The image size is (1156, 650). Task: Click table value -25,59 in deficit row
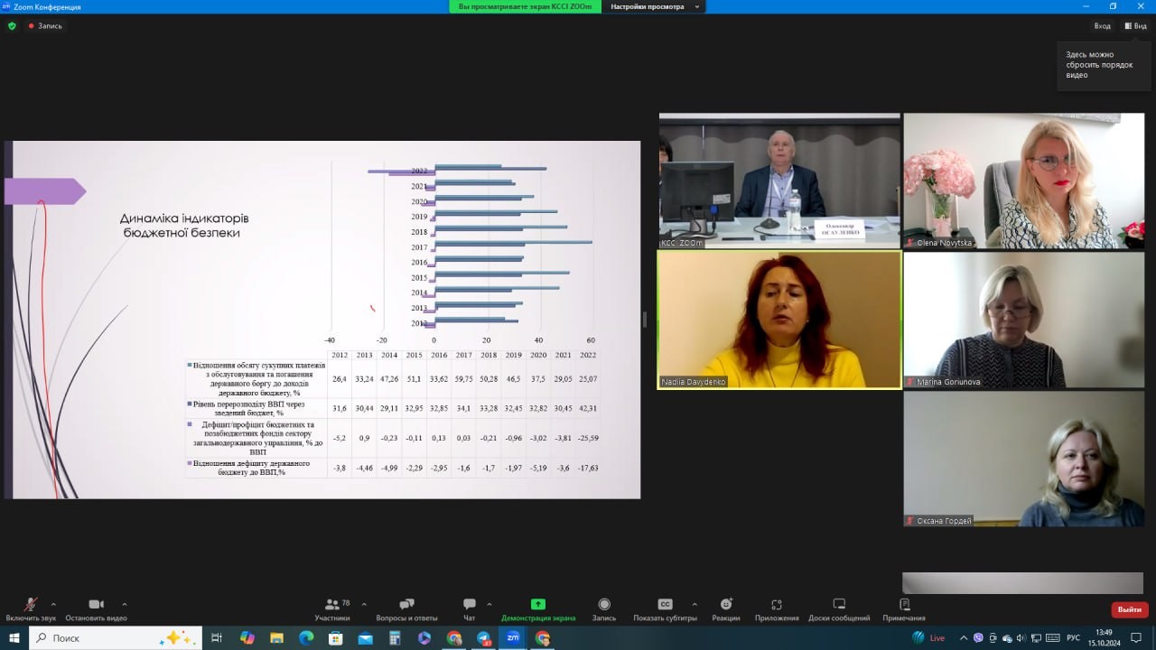coord(588,438)
